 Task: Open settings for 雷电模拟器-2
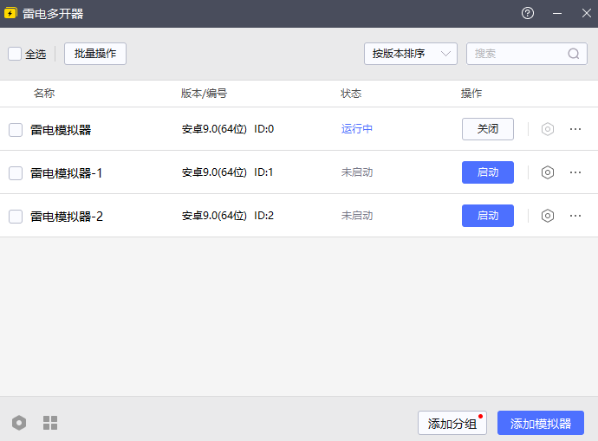[547, 216]
